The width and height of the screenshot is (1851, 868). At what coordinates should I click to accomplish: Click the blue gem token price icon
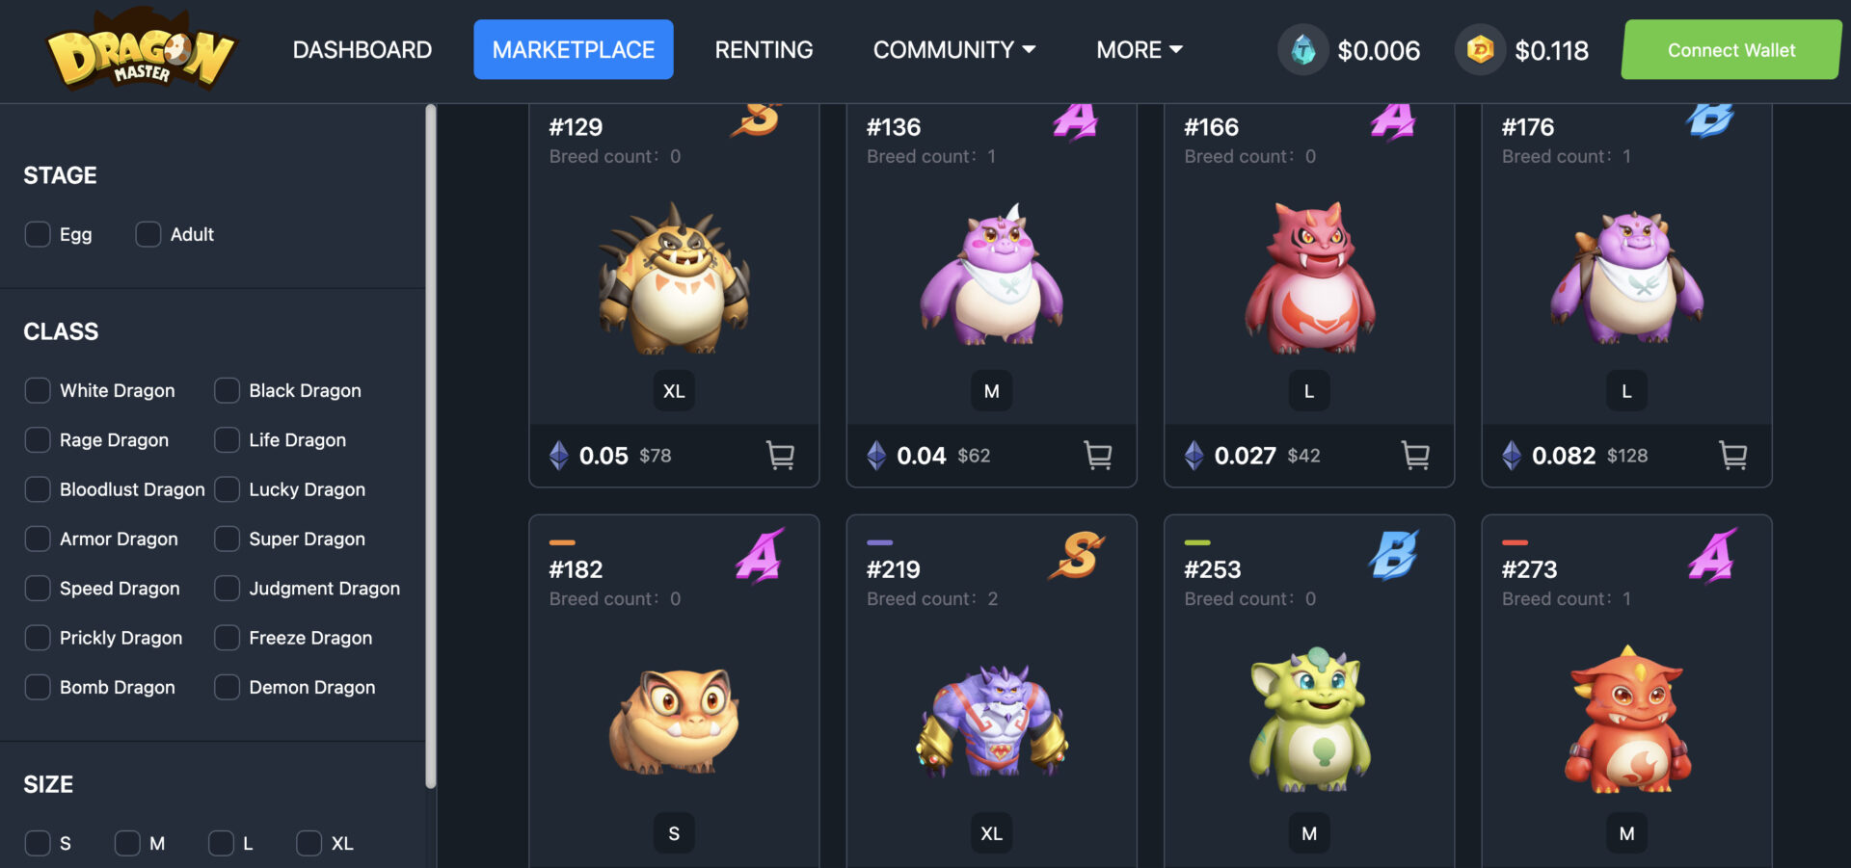click(1302, 49)
